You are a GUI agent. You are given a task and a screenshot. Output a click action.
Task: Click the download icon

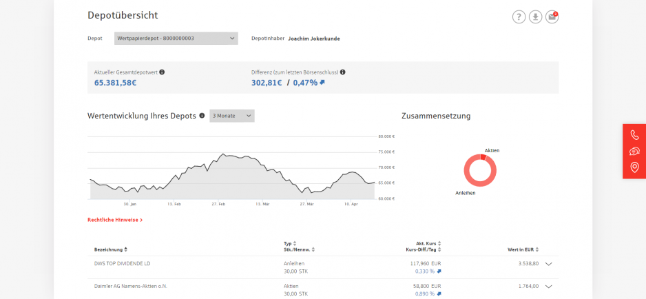[535, 17]
